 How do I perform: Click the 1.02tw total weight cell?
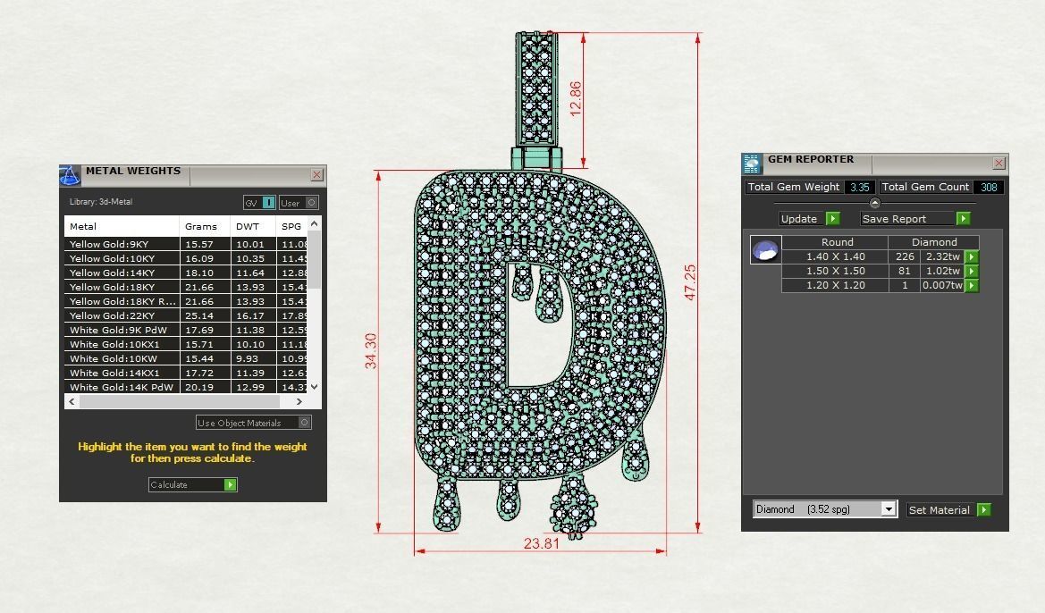pos(942,271)
